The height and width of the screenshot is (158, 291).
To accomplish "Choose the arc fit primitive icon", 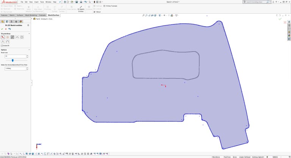I will (17, 37).
